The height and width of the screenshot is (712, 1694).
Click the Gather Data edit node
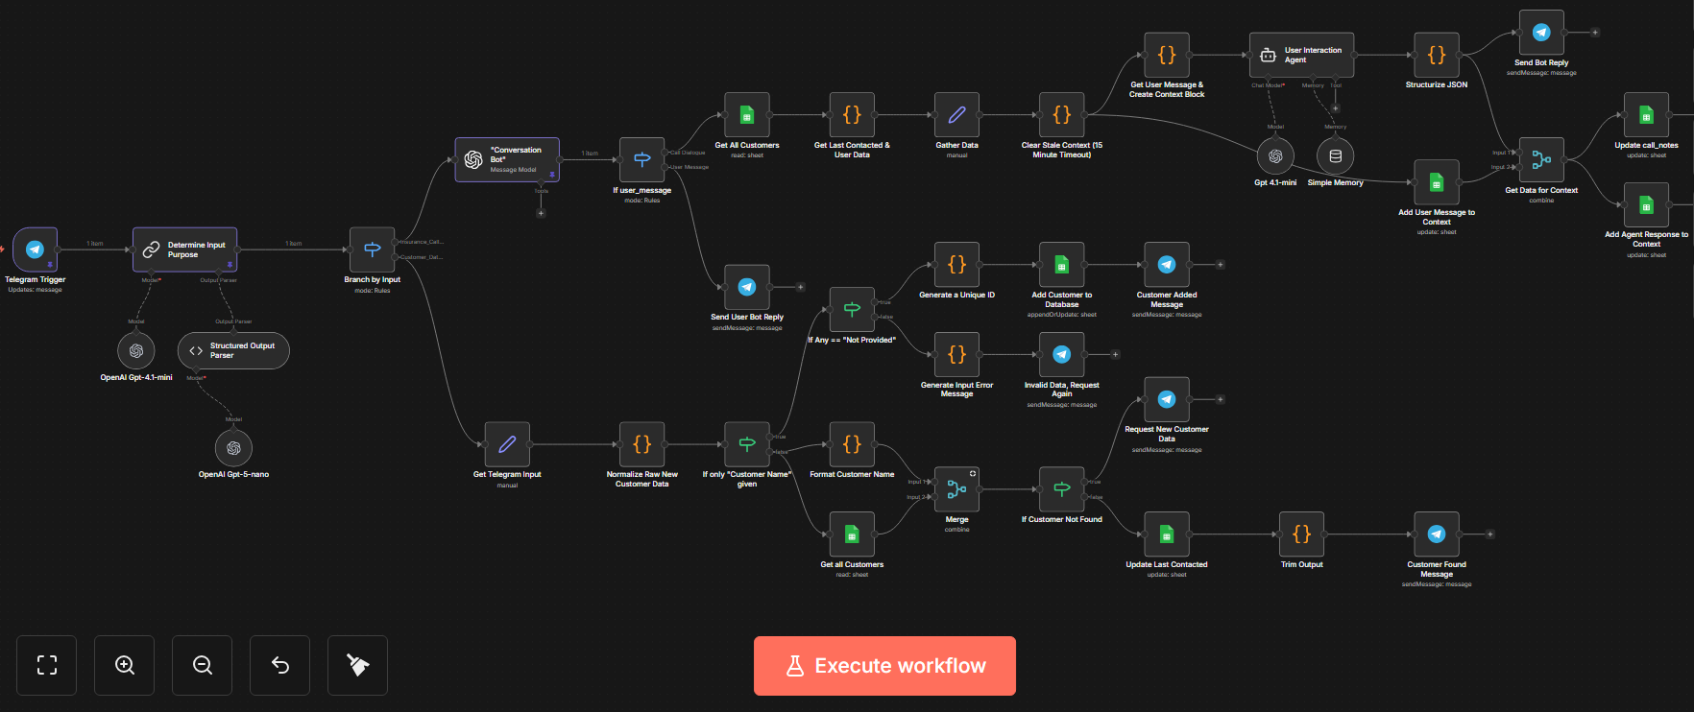pyautogui.click(x=956, y=115)
